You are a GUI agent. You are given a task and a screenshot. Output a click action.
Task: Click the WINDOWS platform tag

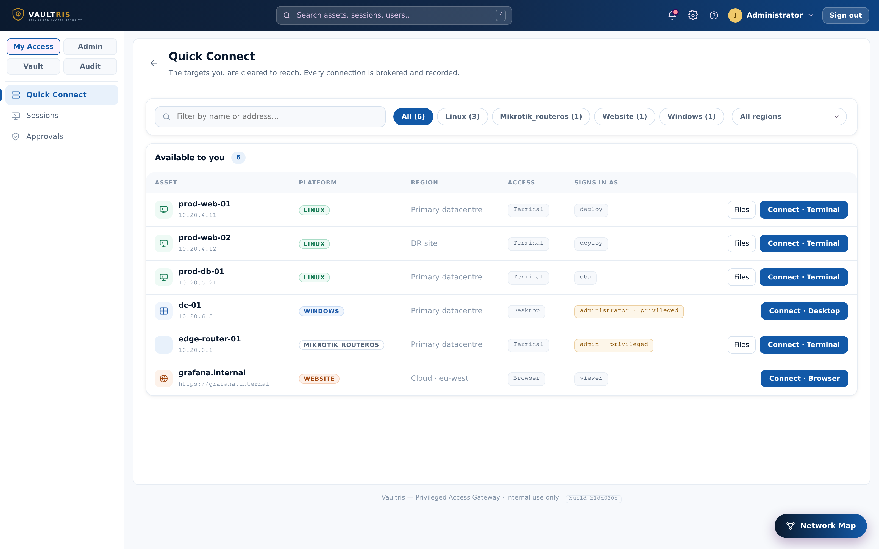click(x=321, y=312)
